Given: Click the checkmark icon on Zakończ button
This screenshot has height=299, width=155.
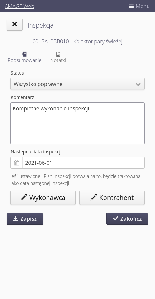Looking at the screenshot, I should [116, 218].
